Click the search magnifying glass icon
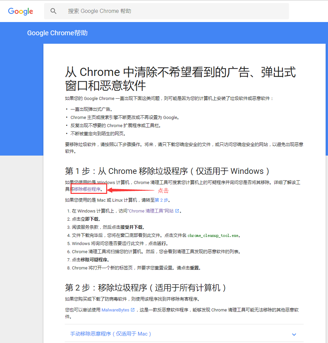 coord(53,11)
